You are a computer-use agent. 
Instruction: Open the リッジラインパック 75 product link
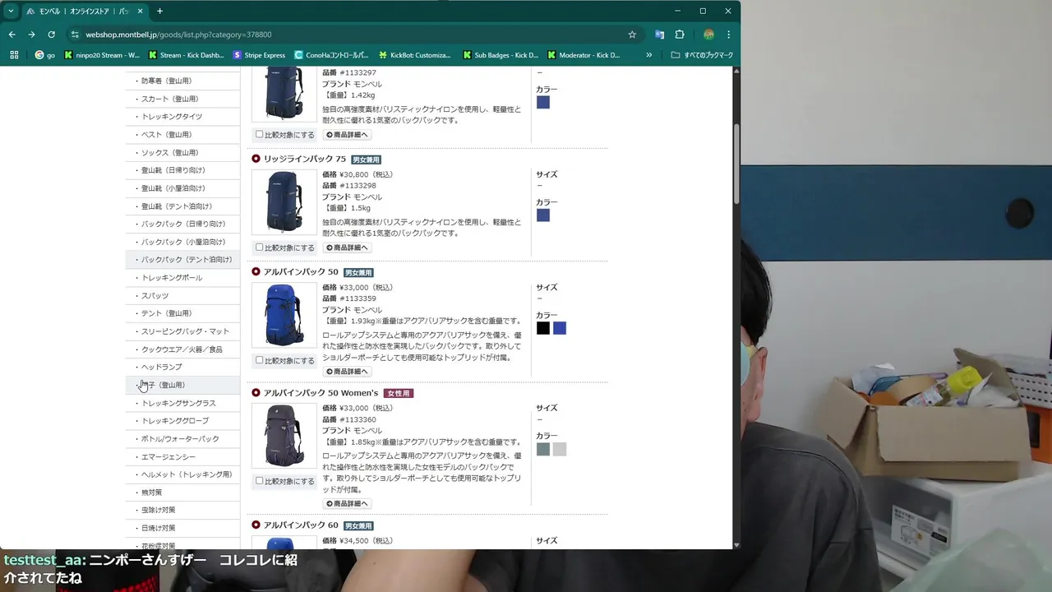click(305, 159)
